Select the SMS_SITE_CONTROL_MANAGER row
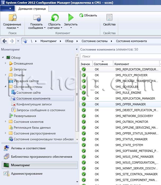The height and width of the screenshot is (185, 161). 120,174
